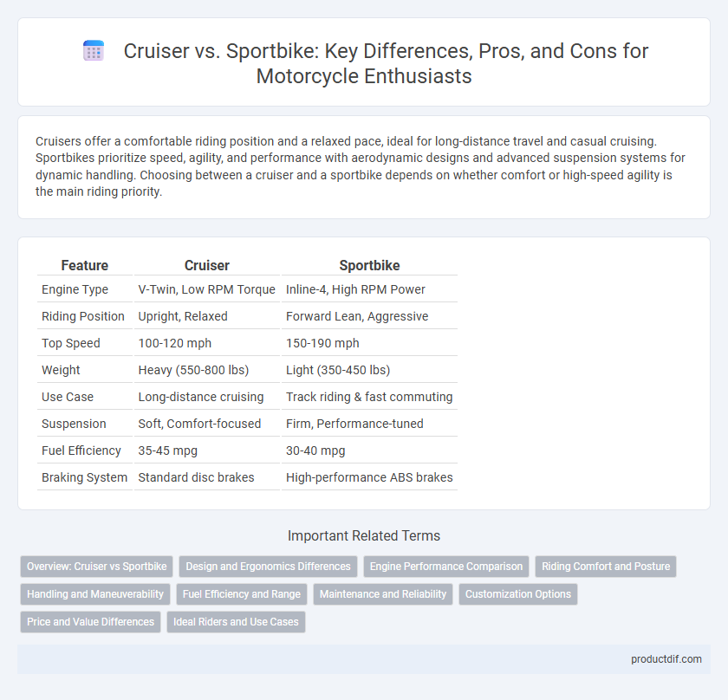
Task: Click the calendar grid icon beside the title
Action: tap(94, 50)
